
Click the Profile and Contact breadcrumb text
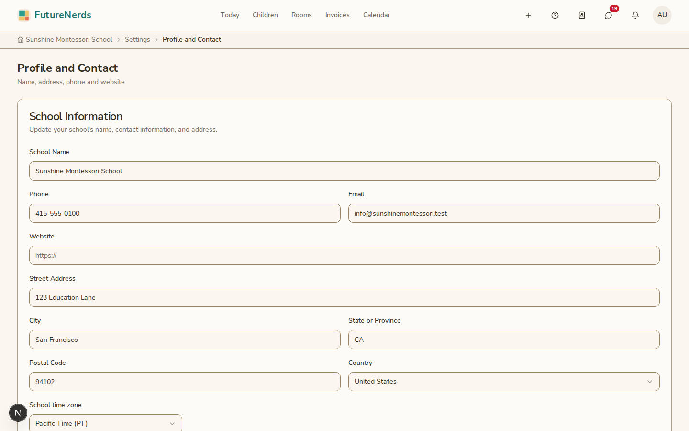coord(192,40)
